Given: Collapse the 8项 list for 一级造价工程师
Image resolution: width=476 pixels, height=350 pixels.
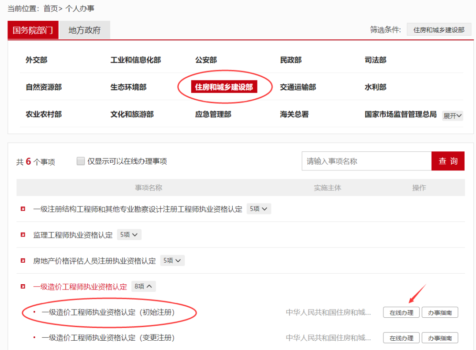Looking at the screenshot, I should pos(143,286).
